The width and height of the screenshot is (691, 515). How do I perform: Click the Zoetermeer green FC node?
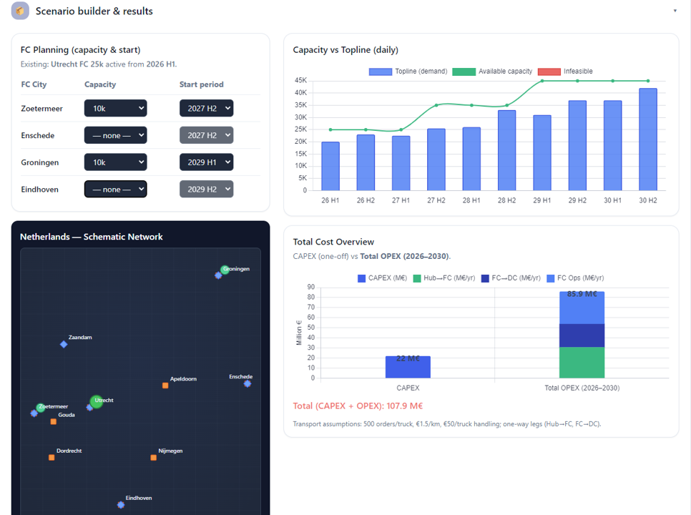click(41, 408)
